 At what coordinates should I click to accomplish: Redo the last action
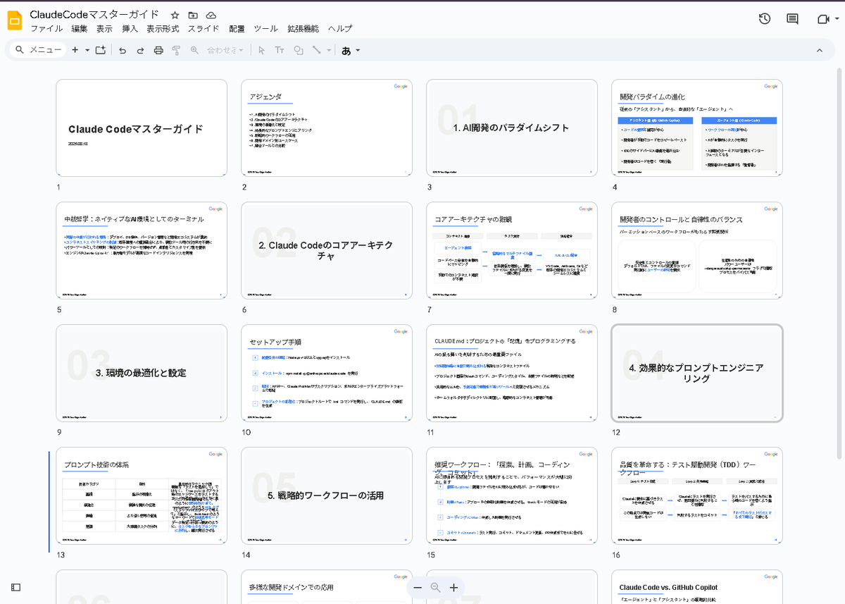(140, 50)
